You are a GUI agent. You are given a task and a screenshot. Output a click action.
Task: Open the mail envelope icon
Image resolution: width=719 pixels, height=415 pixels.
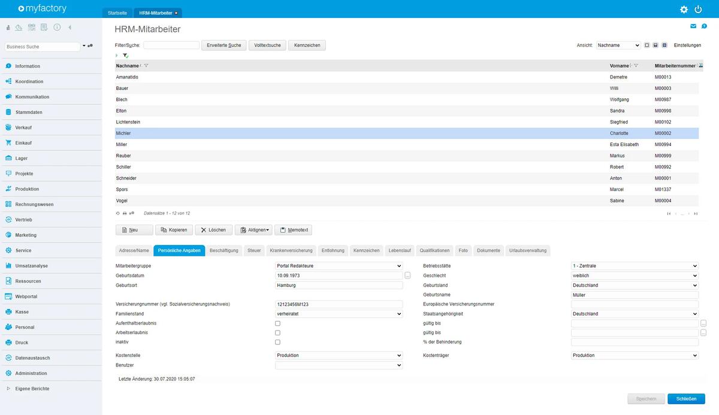[693, 26]
